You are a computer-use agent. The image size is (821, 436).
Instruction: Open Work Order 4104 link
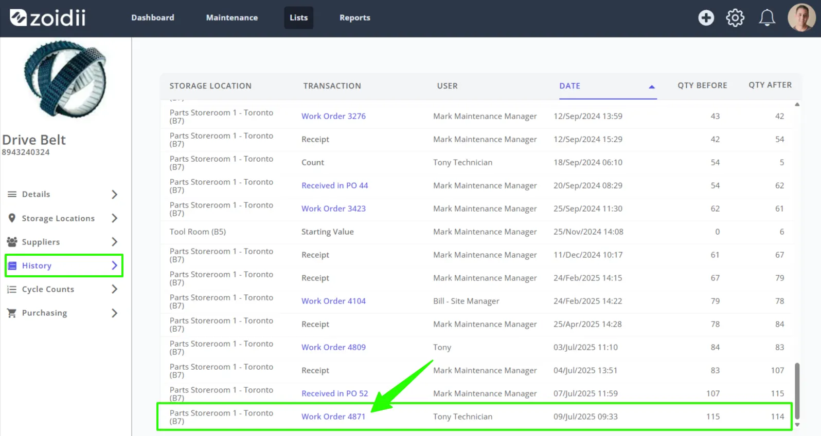coord(333,301)
